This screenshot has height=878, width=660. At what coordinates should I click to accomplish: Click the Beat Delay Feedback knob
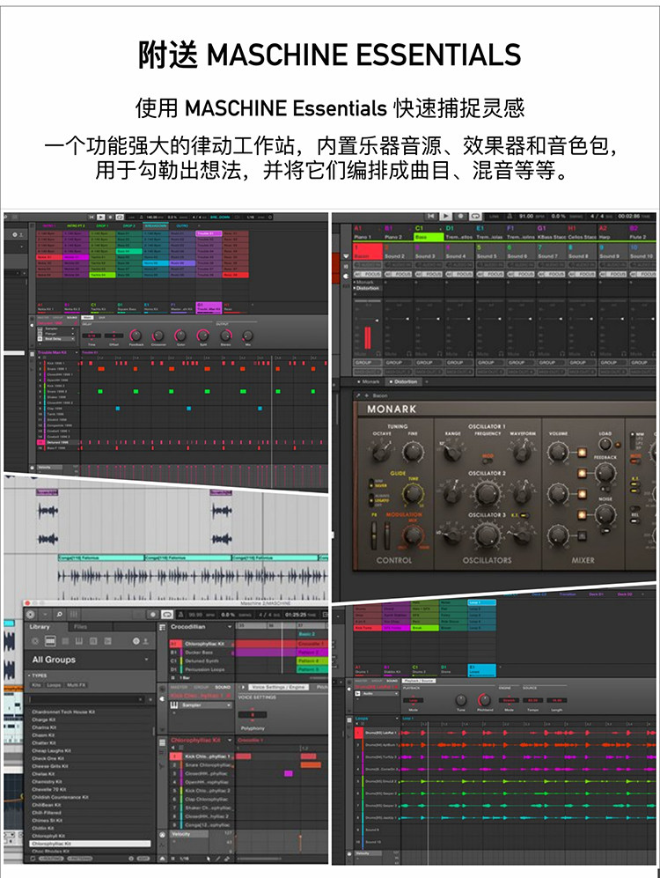(136, 336)
